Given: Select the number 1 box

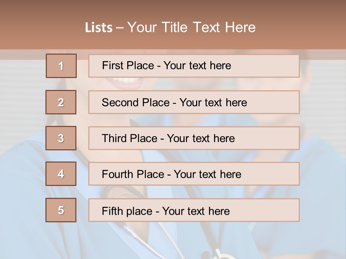Looking at the screenshot, I should coord(61,66).
